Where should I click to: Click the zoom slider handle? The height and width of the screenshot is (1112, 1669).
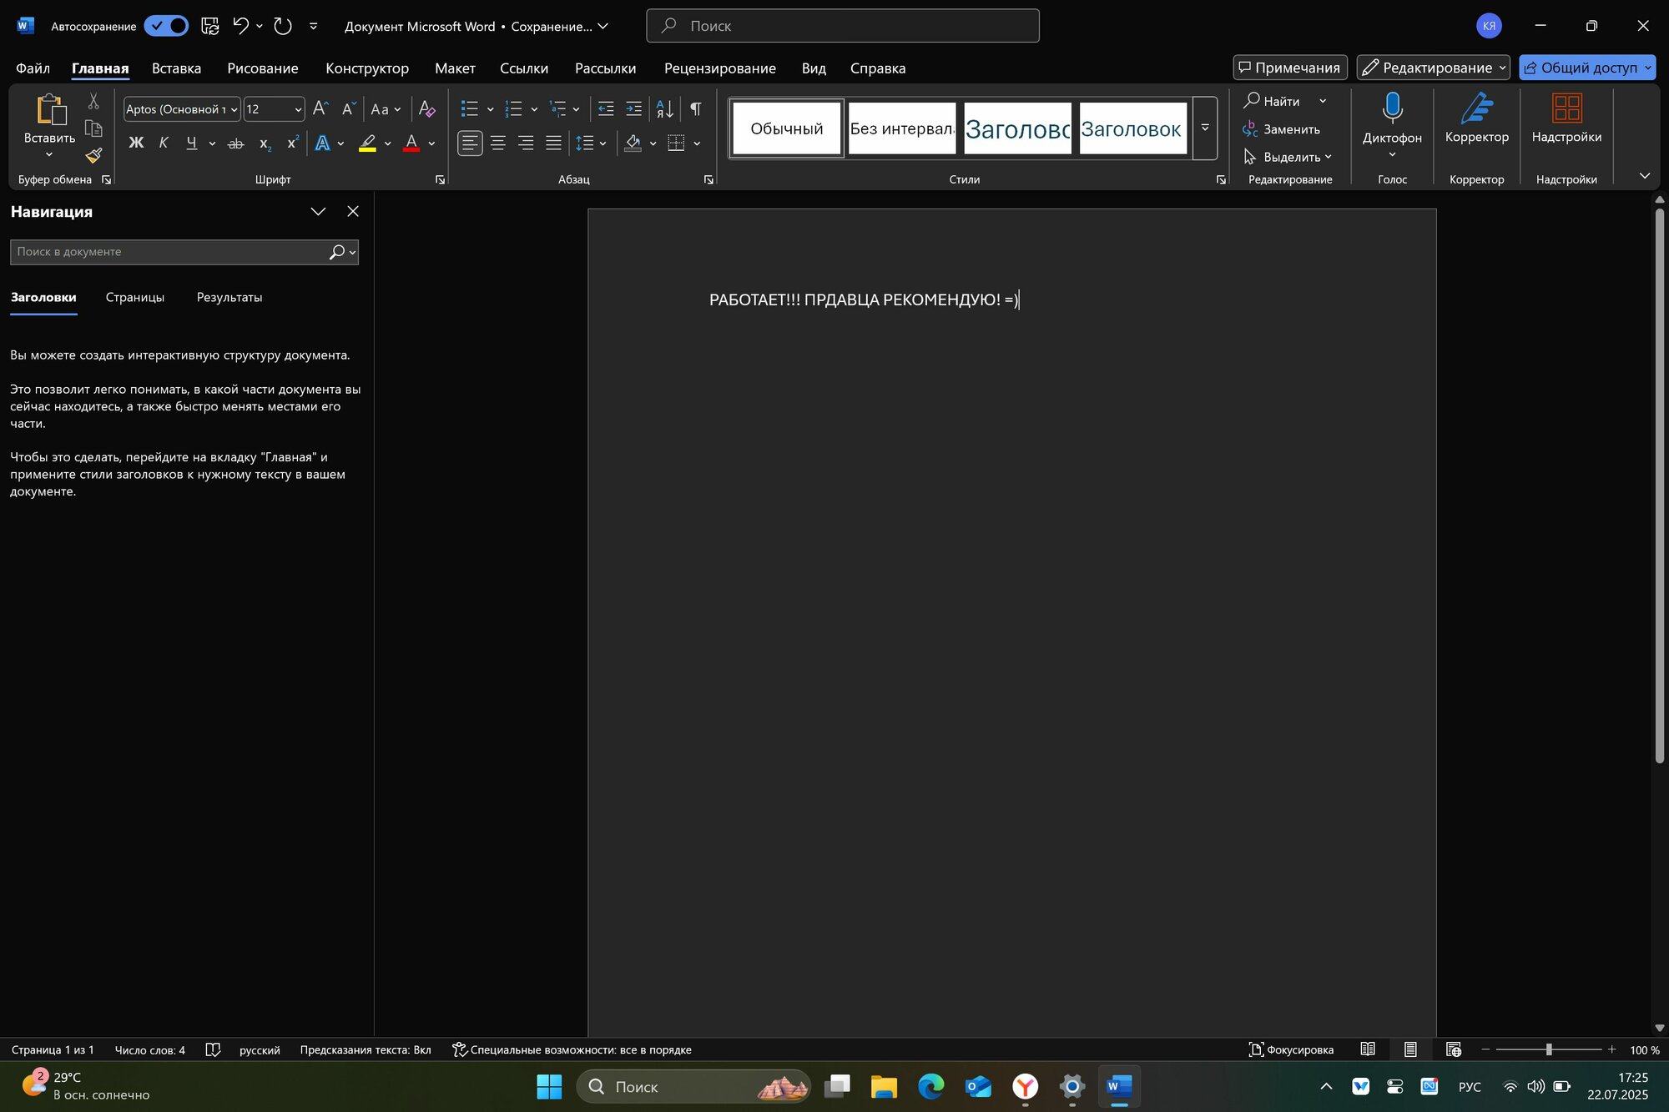click(x=1549, y=1049)
